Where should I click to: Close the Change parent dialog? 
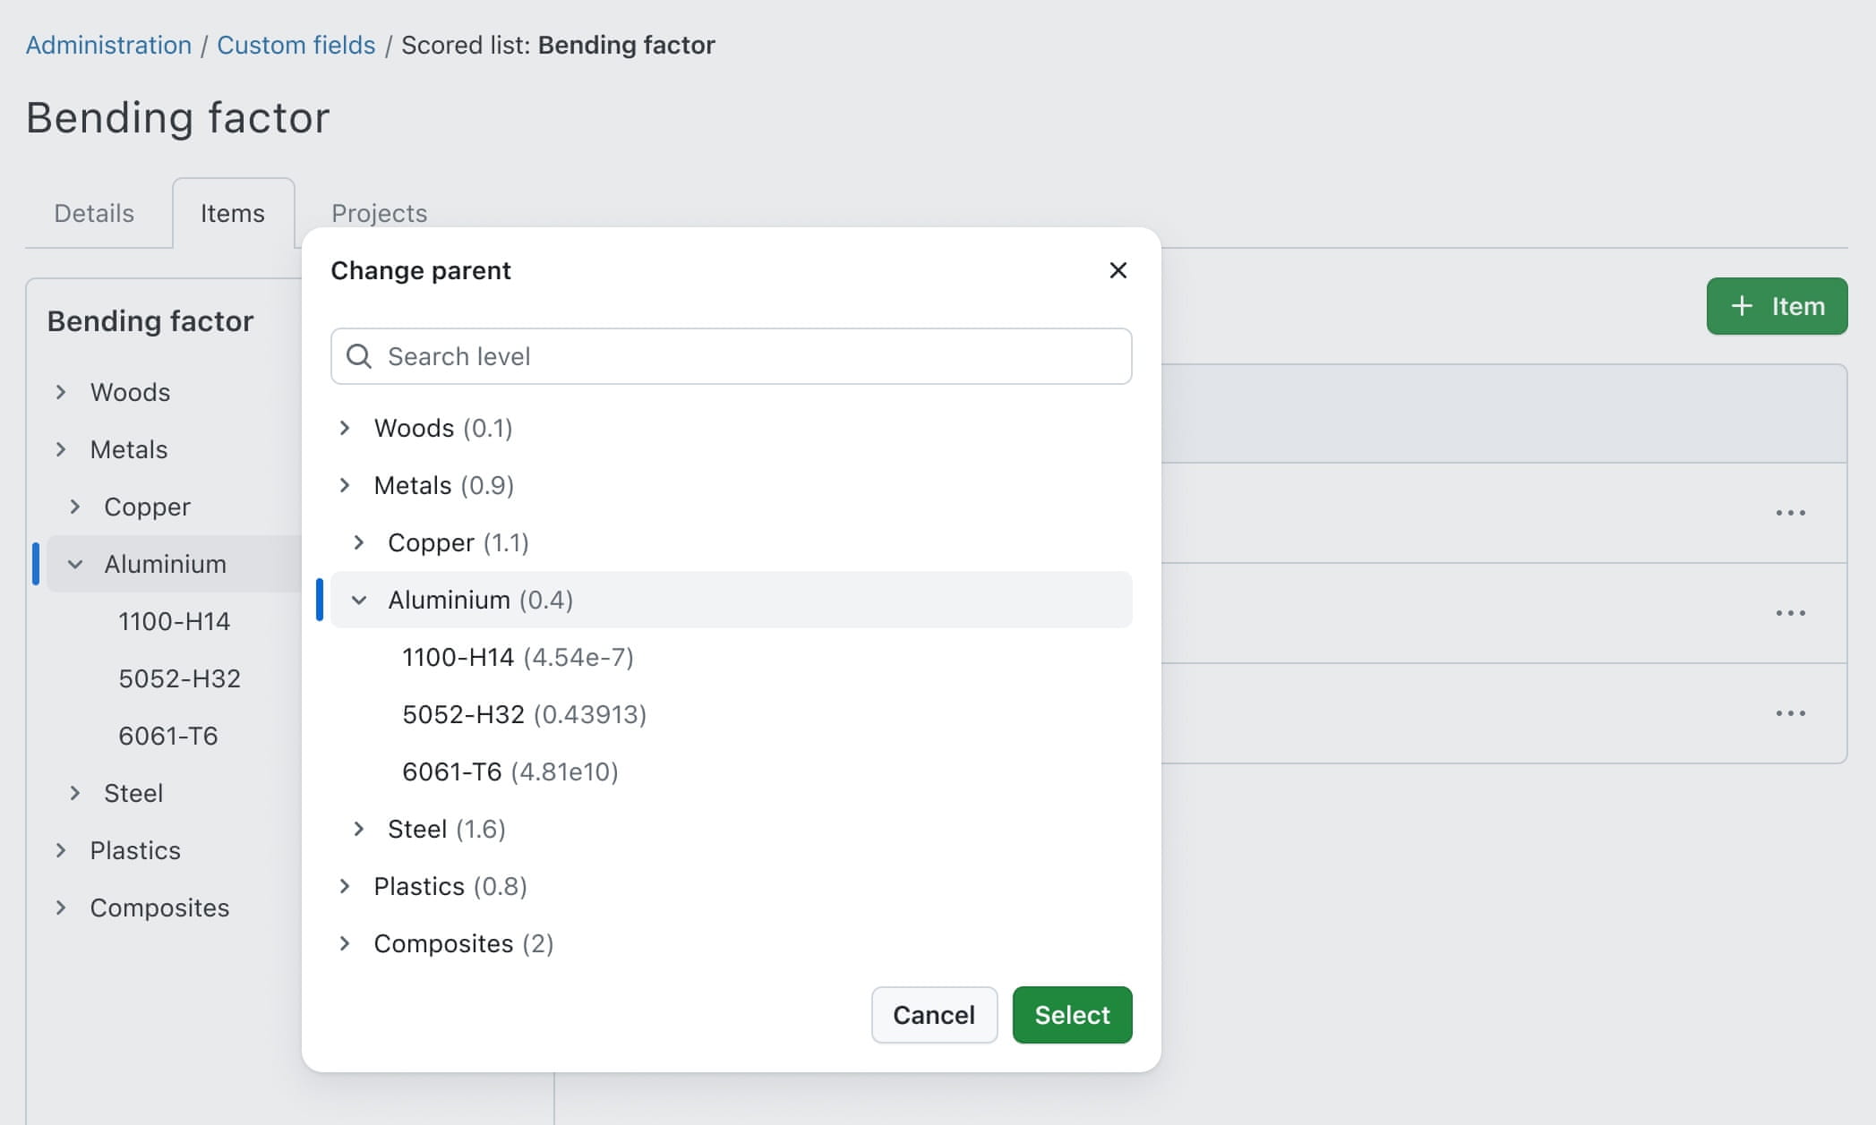pos(1118,270)
